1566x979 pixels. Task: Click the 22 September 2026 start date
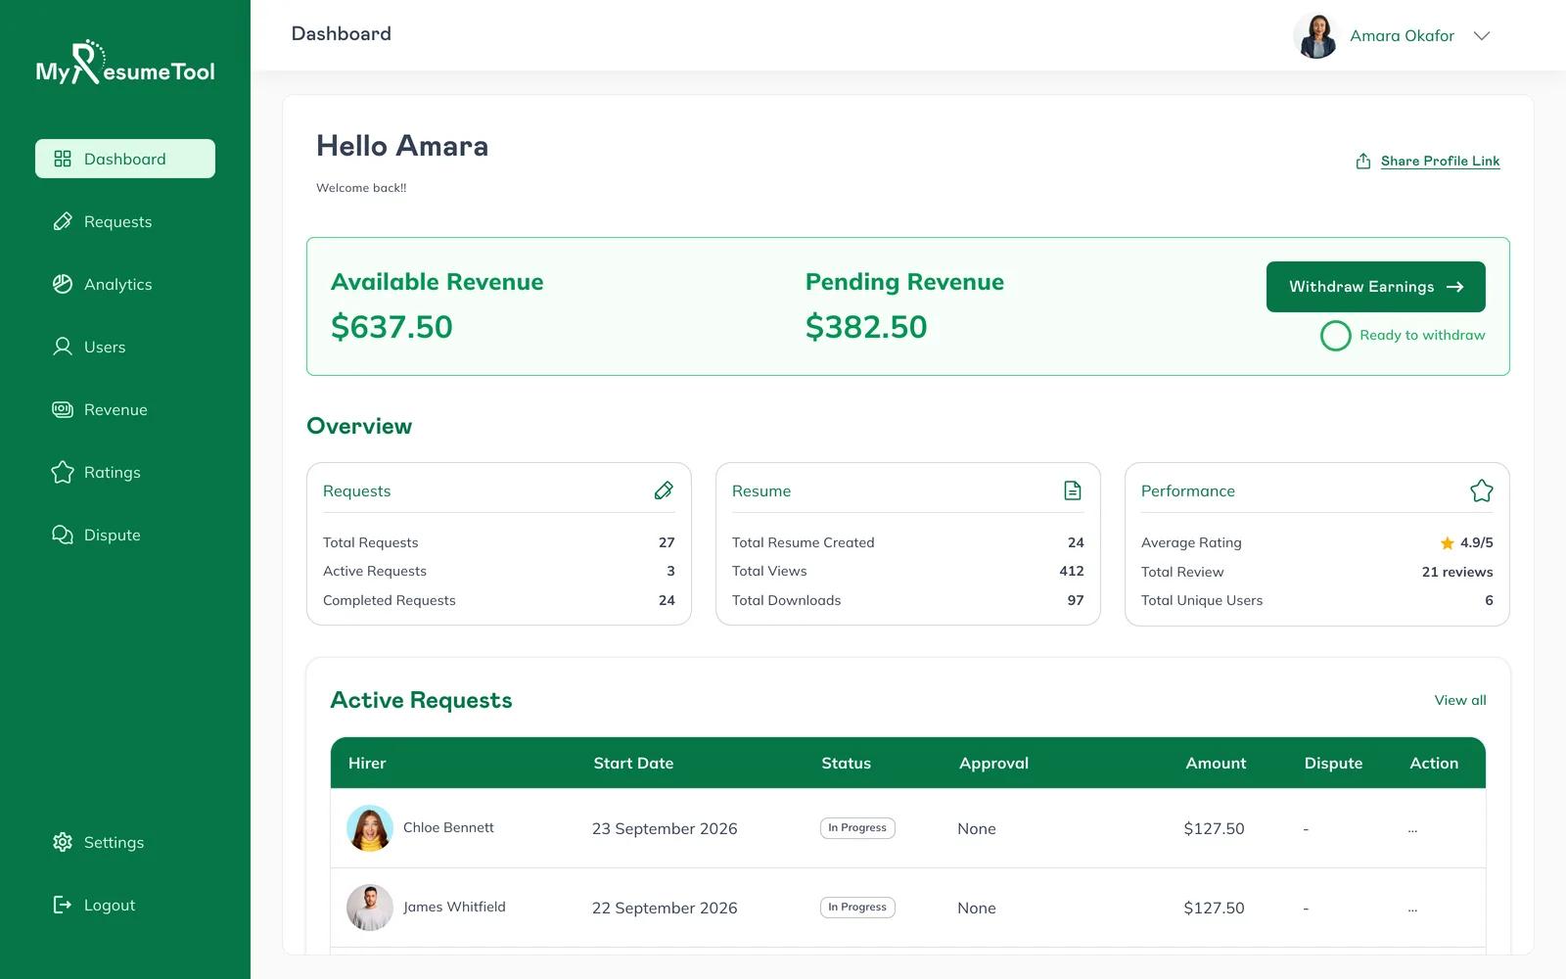tap(665, 908)
